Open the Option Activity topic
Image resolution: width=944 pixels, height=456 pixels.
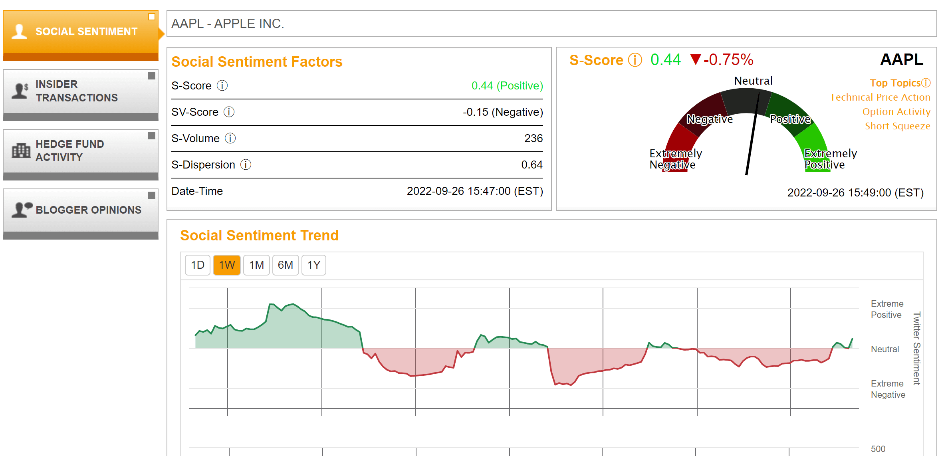[x=896, y=112]
